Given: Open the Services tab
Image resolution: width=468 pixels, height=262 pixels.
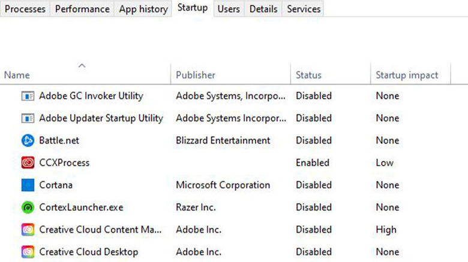Looking at the screenshot, I should [x=304, y=9].
